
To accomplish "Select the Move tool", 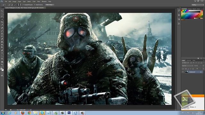I will pos(2,11).
